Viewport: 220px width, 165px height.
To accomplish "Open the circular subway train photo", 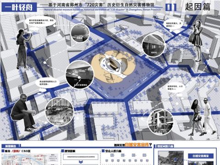I will [154, 45].
